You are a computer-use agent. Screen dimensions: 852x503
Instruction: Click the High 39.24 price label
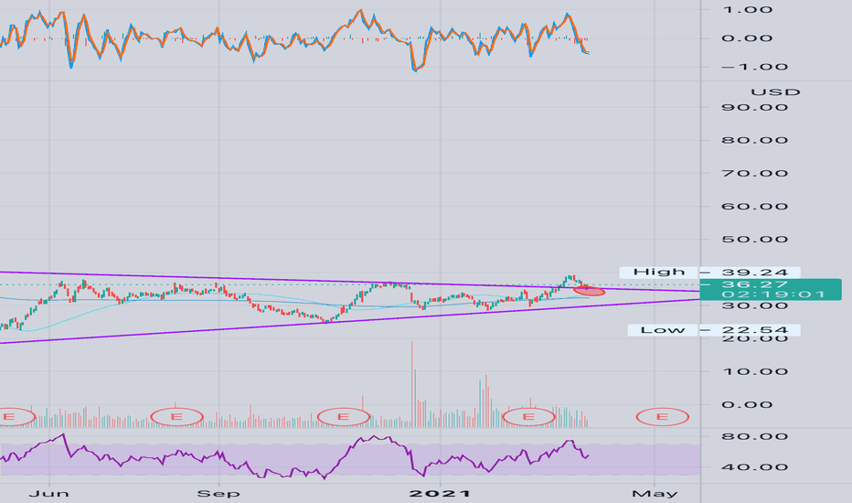(x=710, y=272)
